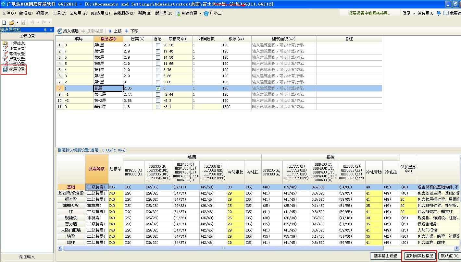Open Redo history dropdown arrow

[x=49, y=22]
